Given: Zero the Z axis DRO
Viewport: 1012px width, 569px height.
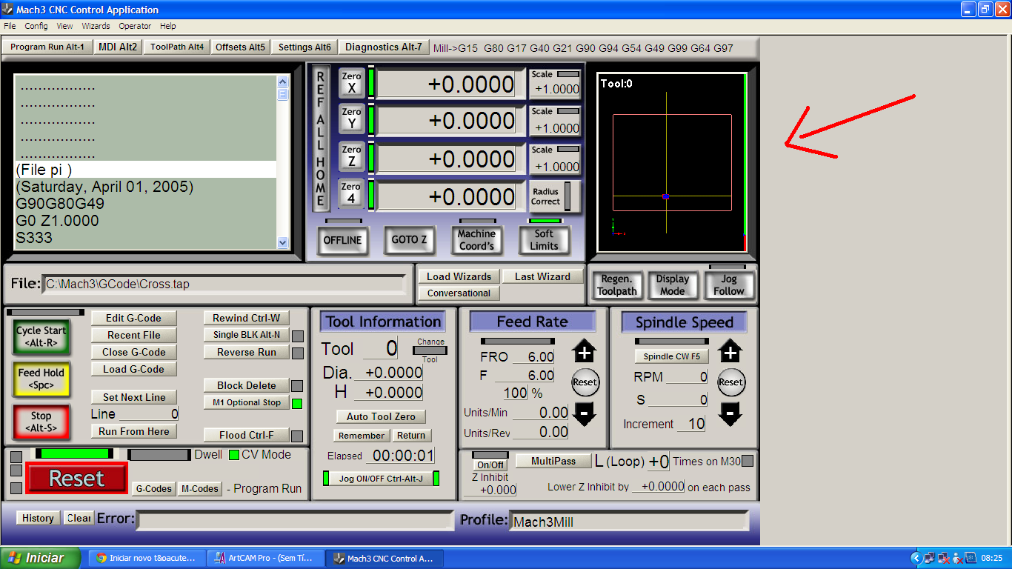Looking at the screenshot, I should 351,156.
